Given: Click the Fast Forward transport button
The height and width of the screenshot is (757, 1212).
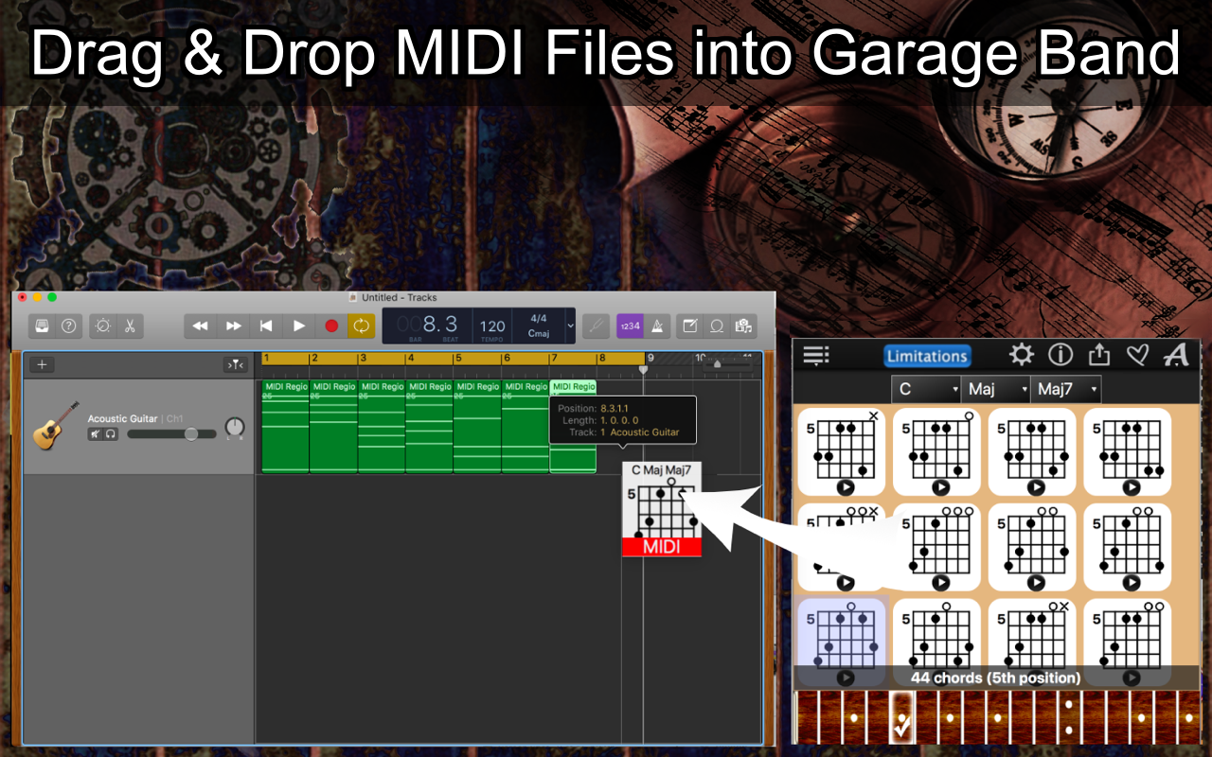Looking at the screenshot, I should coord(233,326).
